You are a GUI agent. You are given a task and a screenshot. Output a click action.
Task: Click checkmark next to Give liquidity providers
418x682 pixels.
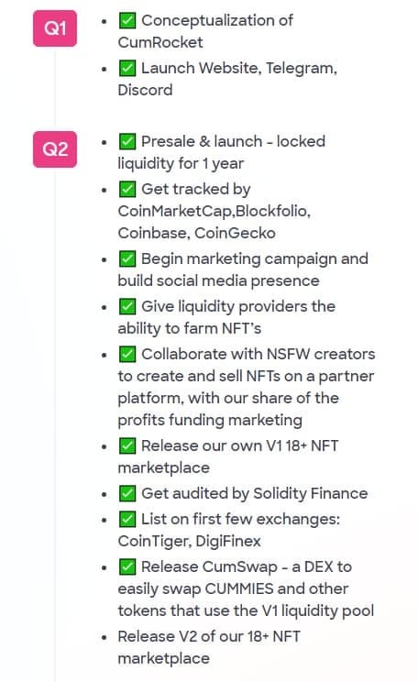click(127, 306)
